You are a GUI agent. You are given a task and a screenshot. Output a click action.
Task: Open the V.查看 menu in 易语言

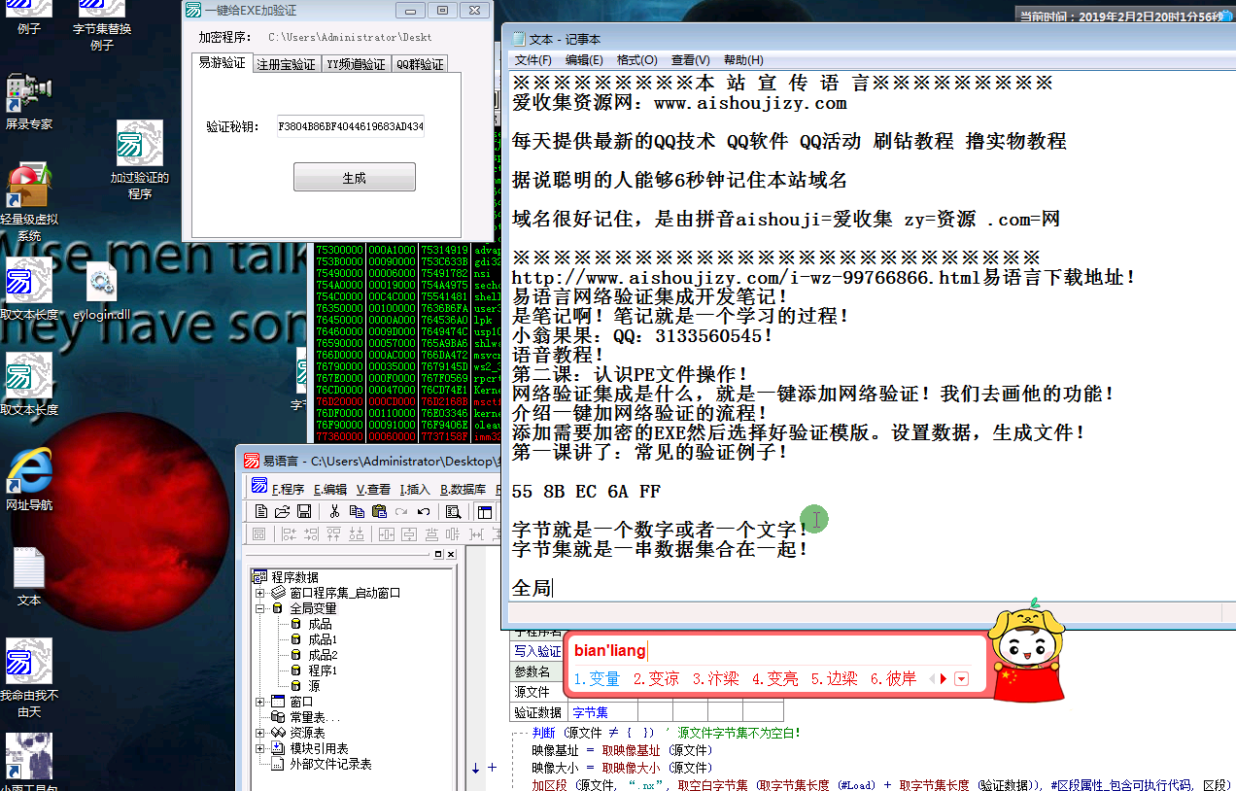(x=373, y=489)
